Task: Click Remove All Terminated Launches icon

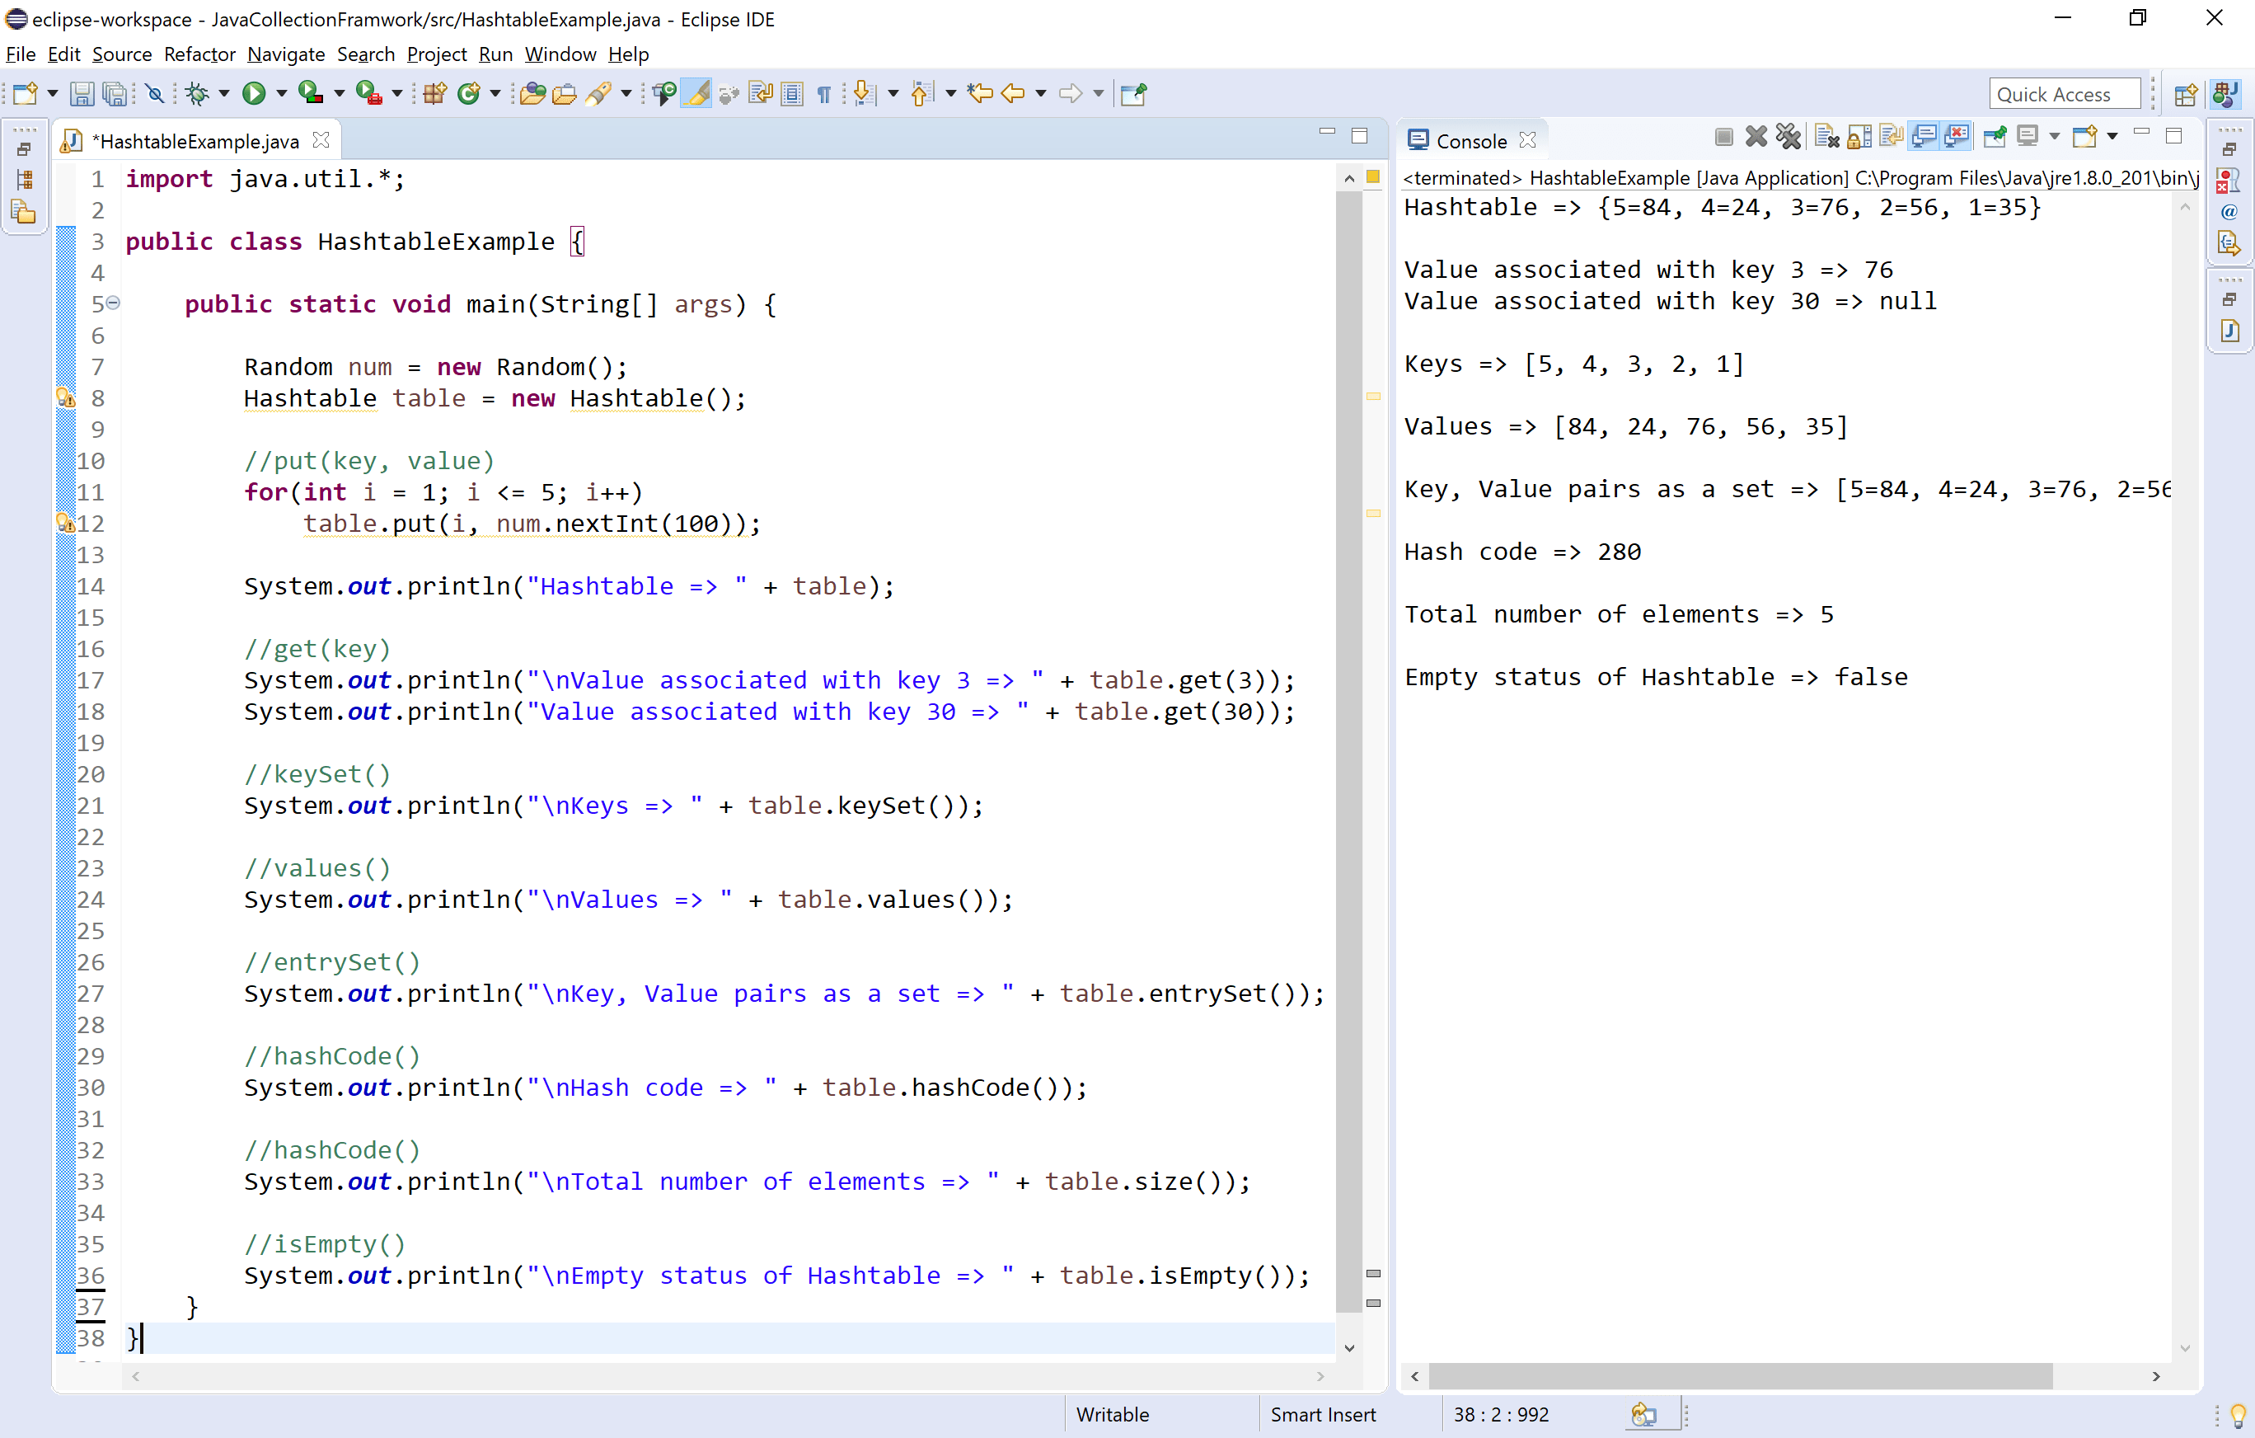Action: coord(1788,138)
